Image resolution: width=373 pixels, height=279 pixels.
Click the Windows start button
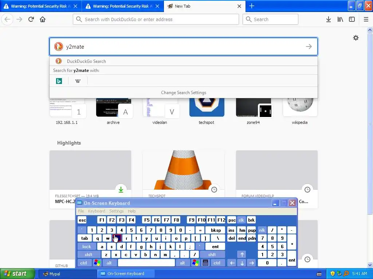[x=17, y=274]
